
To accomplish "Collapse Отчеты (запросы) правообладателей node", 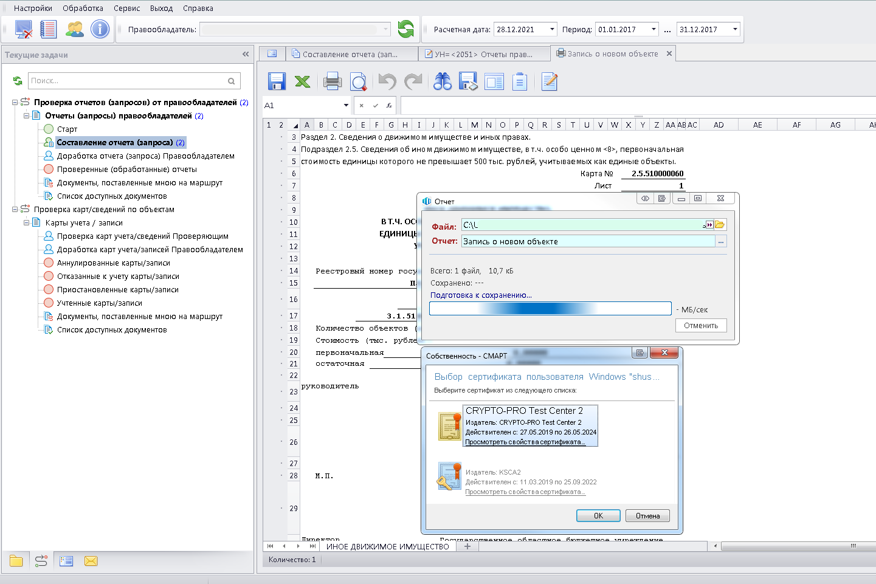I will click(x=27, y=115).
